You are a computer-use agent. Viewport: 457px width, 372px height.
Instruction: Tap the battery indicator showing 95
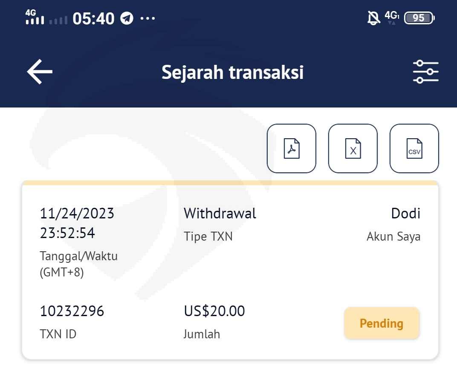[419, 18]
